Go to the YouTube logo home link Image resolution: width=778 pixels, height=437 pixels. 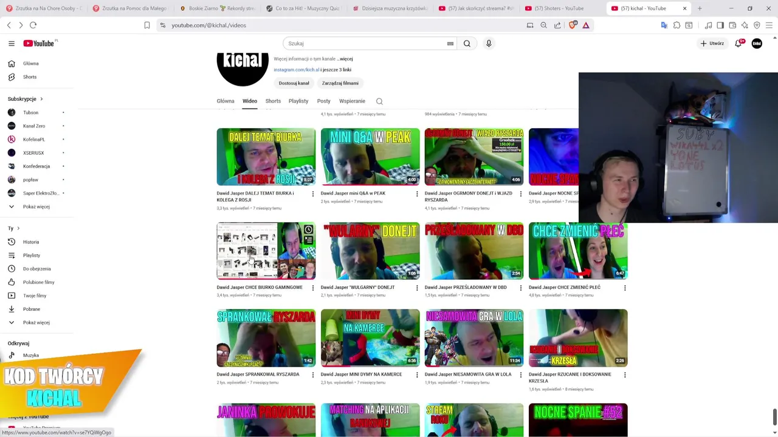pos(39,43)
